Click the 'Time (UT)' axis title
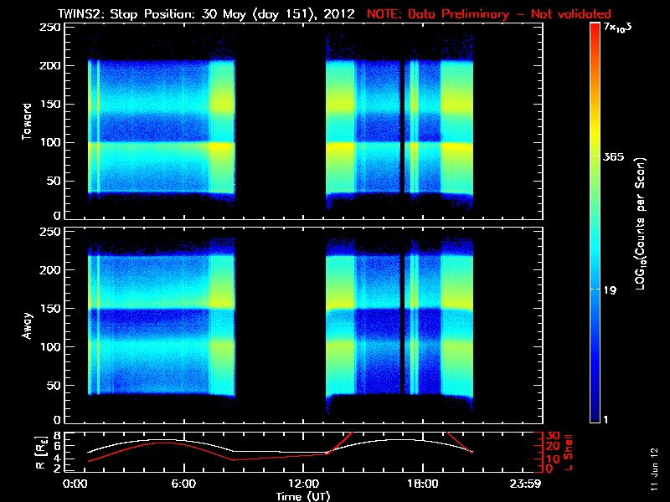This screenshot has height=502, width=670. 303,496
